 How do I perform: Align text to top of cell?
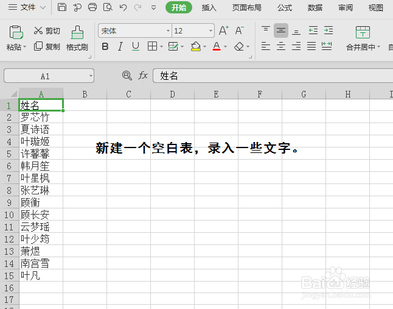266,30
